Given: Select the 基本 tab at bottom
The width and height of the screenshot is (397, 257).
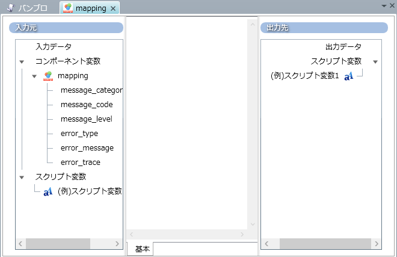Looking at the screenshot, I should [143, 249].
